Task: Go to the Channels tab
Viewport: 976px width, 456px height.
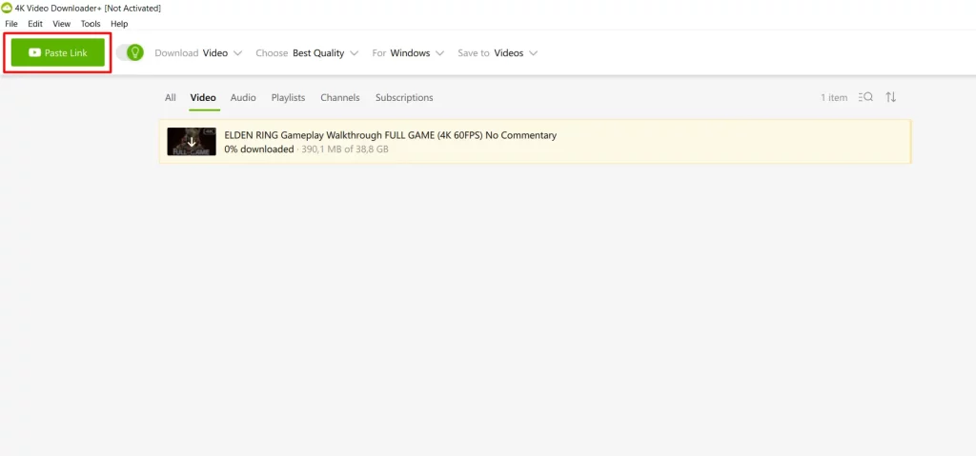Action: [340, 98]
